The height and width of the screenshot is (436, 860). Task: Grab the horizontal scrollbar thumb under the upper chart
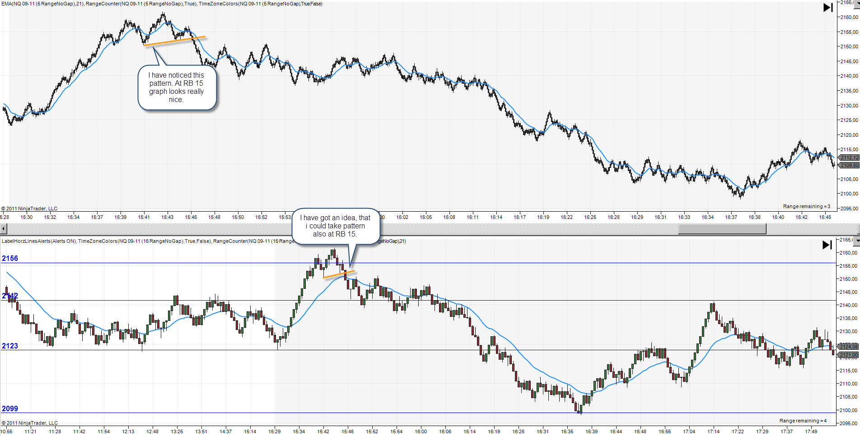click(x=722, y=229)
